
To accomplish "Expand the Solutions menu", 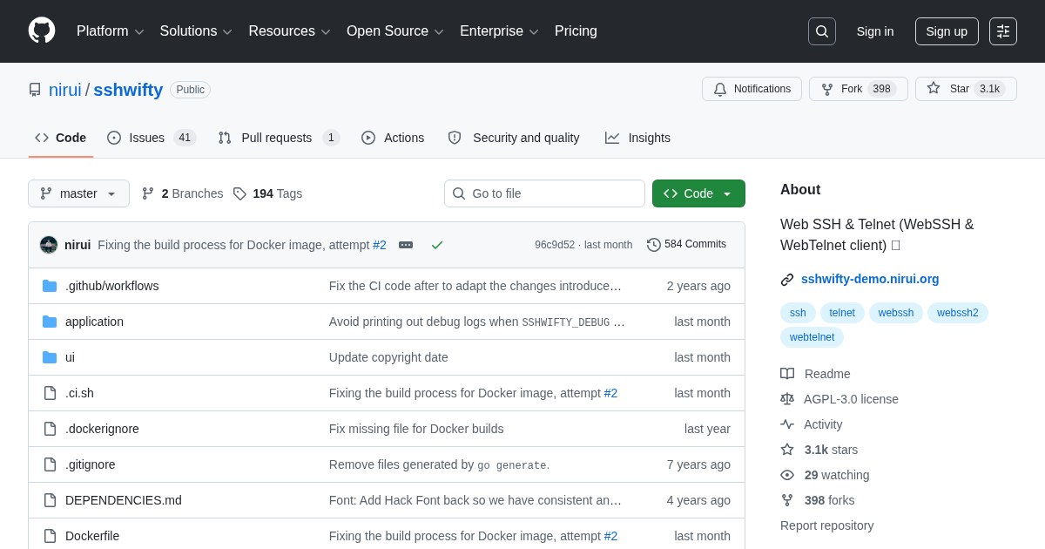I will point(196,31).
